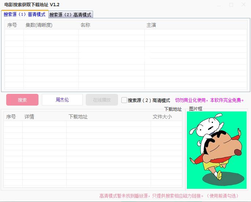Click the Crayon Shin-chan picture
The image size is (251, 202).
[x=217, y=150]
